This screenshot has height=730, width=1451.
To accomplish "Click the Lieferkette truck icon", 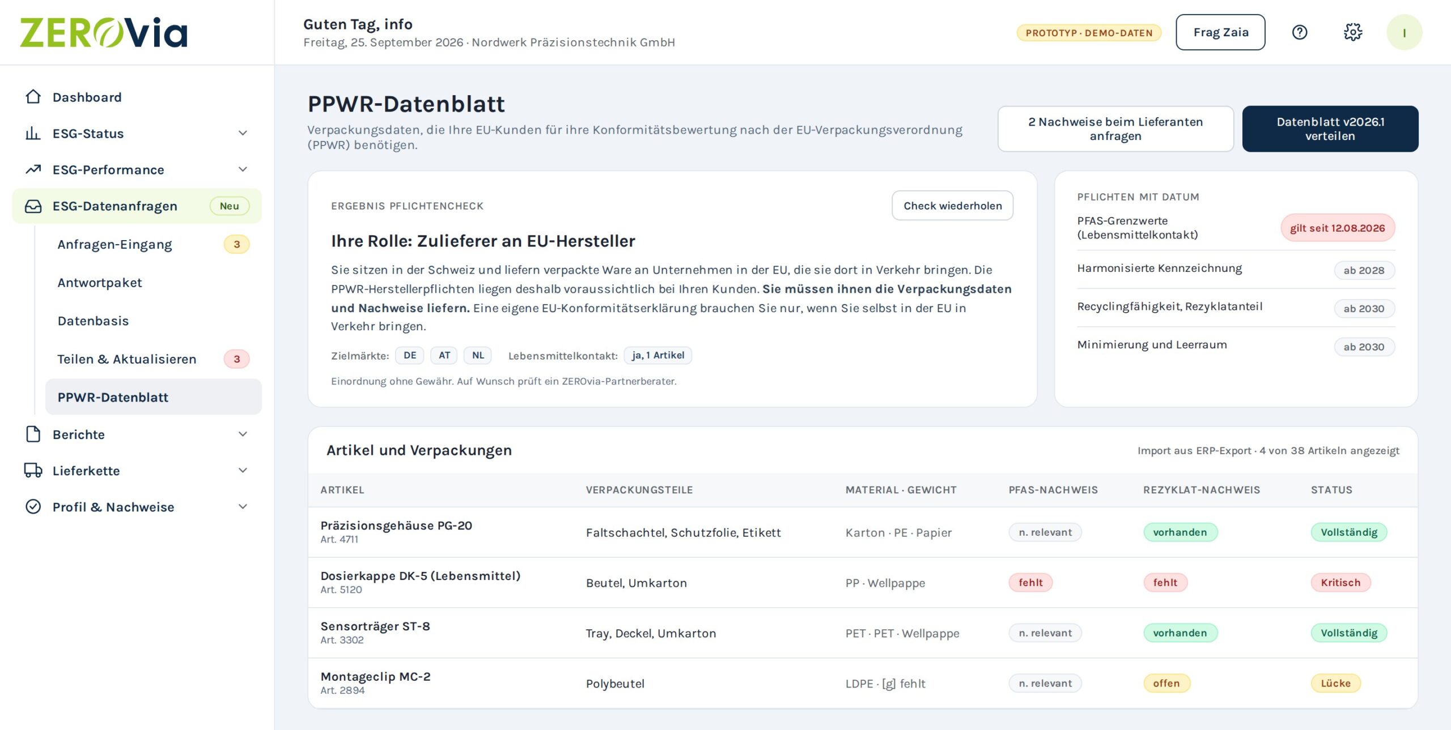I will tap(33, 471).
